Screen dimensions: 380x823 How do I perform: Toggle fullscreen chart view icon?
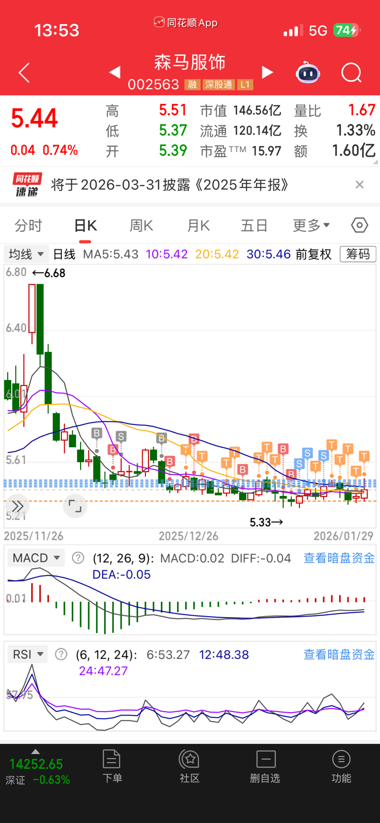coord(75,506)
